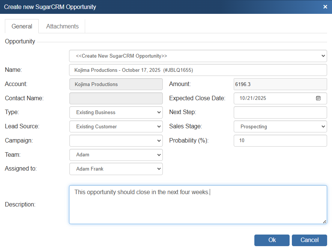
Task: Click the Probability (%) field
Action: pos(280,141)
